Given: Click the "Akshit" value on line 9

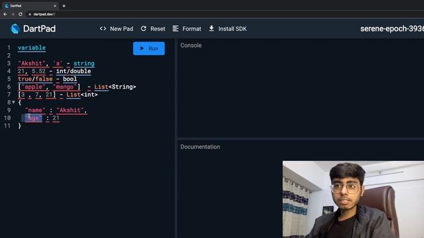Looking at the screenshot, I should point(70,110).
